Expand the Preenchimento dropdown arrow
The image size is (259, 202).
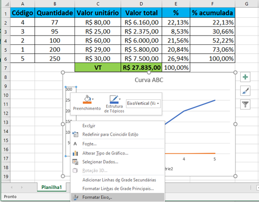pos(93,99)
